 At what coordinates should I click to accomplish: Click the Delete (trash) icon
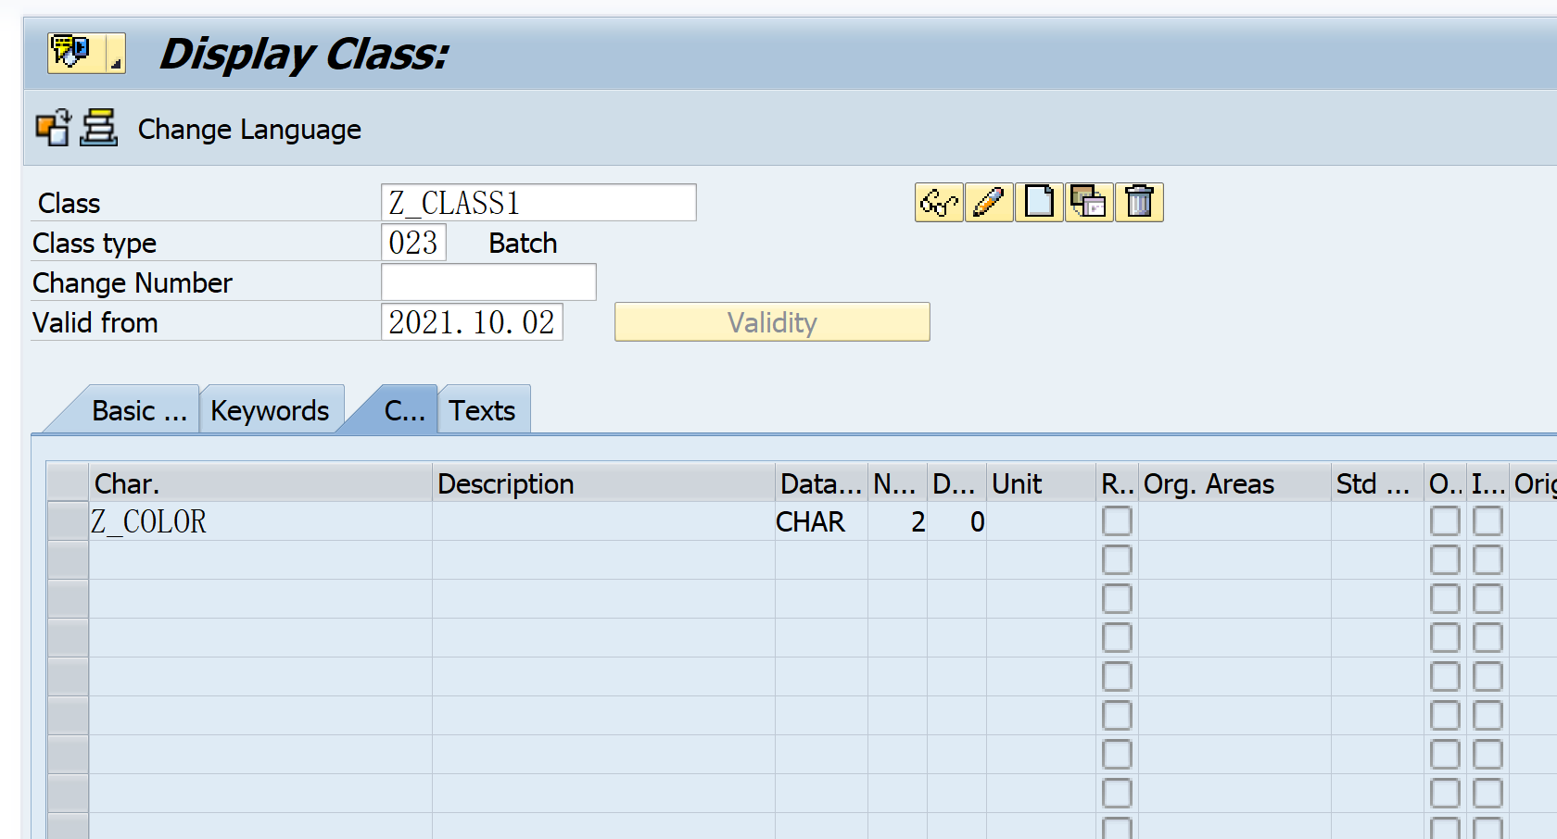pos(1139,202)
